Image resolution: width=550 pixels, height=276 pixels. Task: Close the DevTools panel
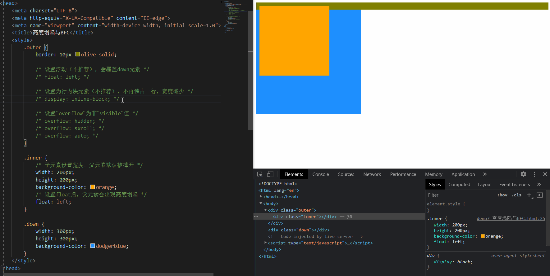[545, 174]
